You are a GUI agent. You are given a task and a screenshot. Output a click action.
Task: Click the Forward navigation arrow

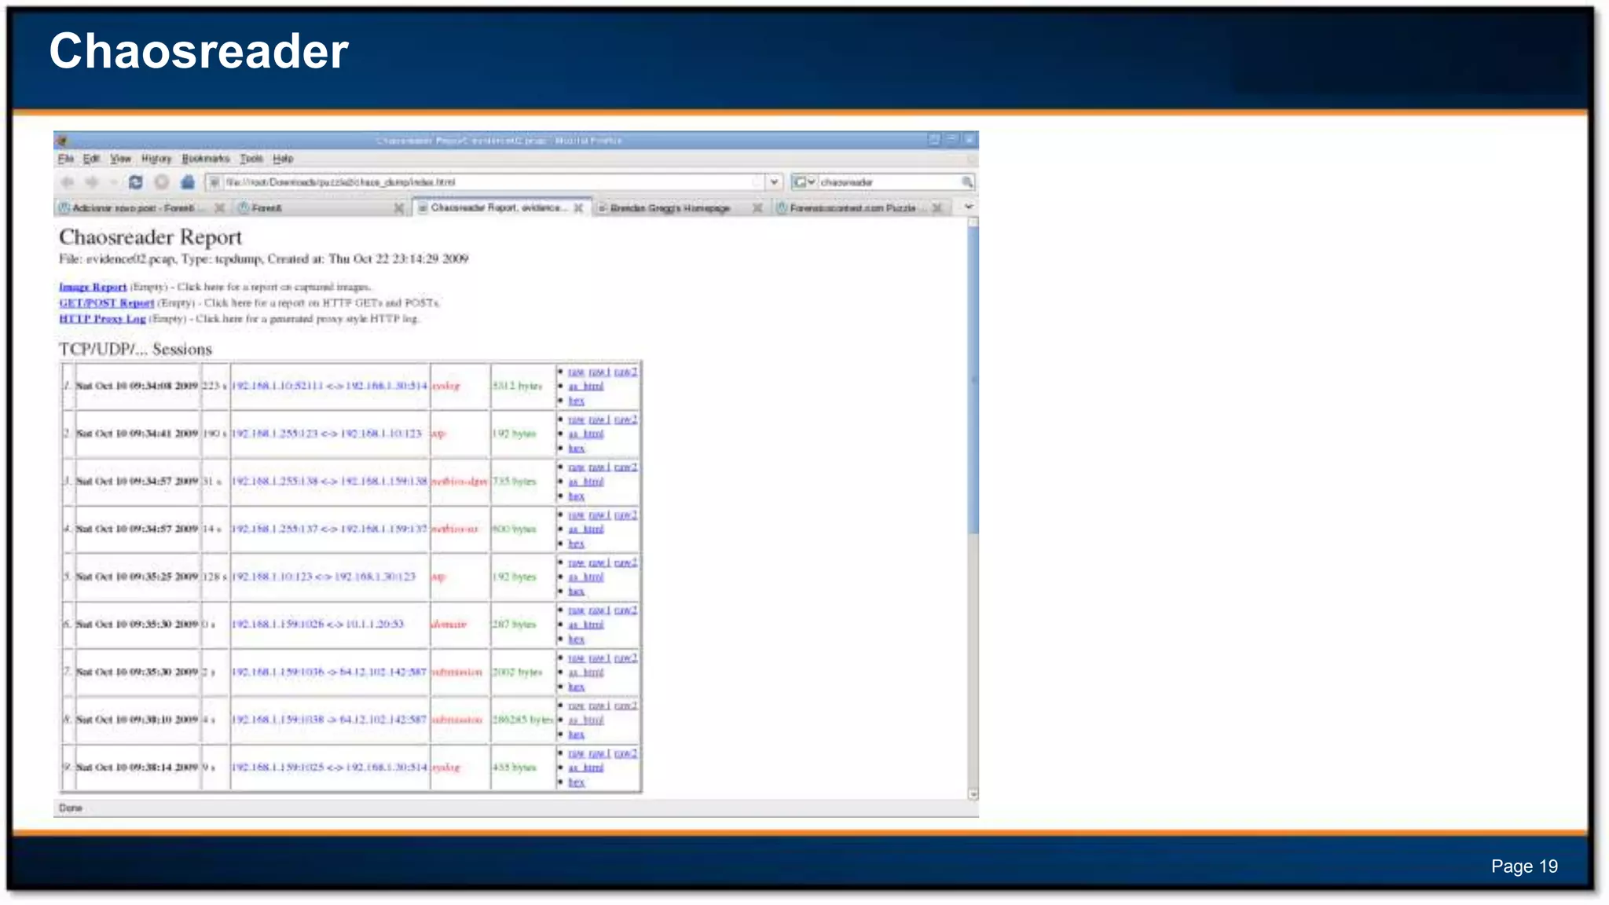click(92, 182)
